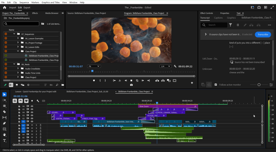Image resolution: width=276 pixels, height=152 pixels.
Task: Open the Markers menu
Action: 35,2
